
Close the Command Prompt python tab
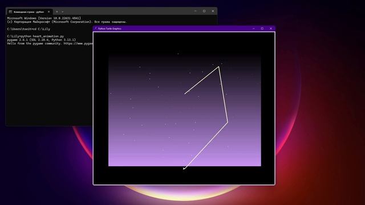click(x=48, y=11)
